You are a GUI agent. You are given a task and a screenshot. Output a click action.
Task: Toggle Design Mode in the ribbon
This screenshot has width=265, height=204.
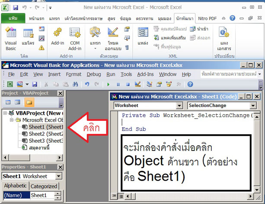(x=113, y=37)
